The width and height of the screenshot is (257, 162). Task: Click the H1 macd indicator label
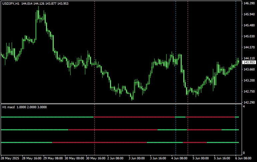tap(9, 107)
